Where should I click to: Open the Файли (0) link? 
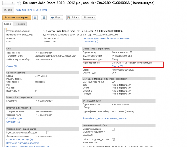tap(11, 66)
